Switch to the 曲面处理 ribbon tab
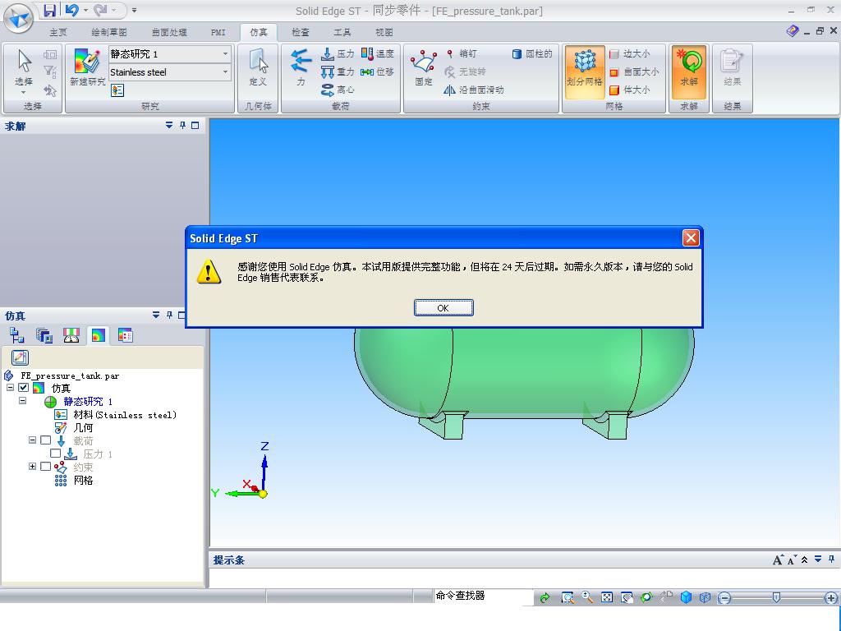 coord(169,33)
